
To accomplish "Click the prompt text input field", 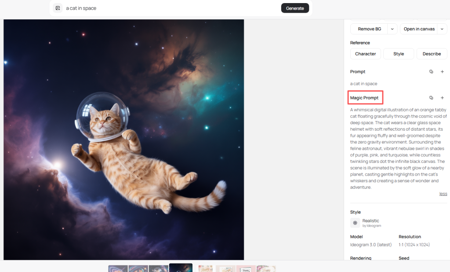I will (171, 8).
